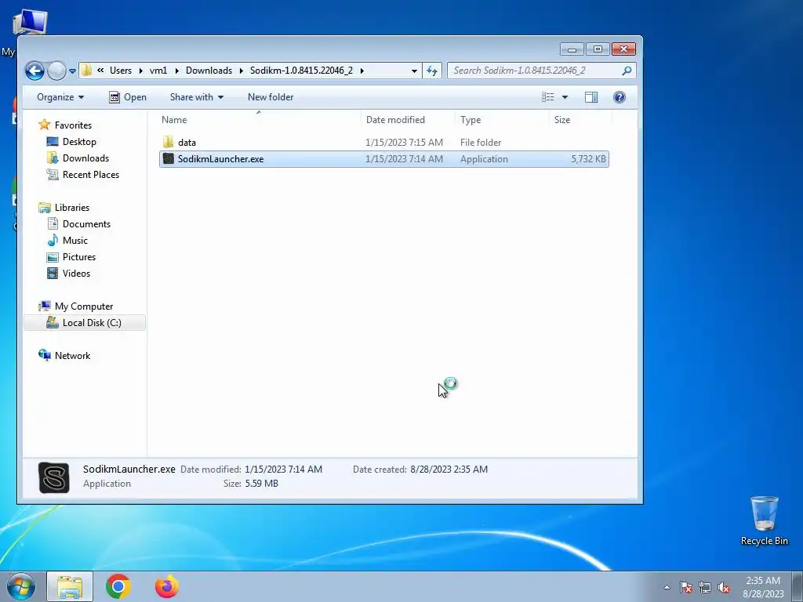
Task: Click the SodikmLauncher.exe file icon
Action: tap(169, 158)
